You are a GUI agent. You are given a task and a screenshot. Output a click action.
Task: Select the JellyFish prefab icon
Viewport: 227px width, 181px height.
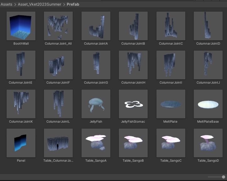(96, 104)
